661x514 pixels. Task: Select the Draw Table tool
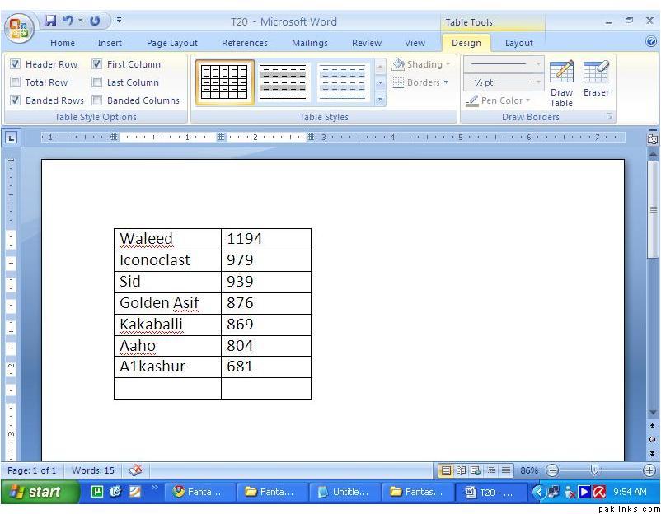(x=561, y=83)
